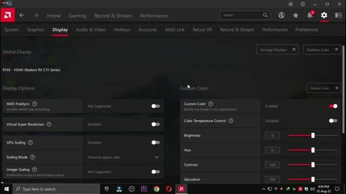Switch to AMD Link tab
The width and height of the screenshot is (346, 194).
[x=175, y=30]
